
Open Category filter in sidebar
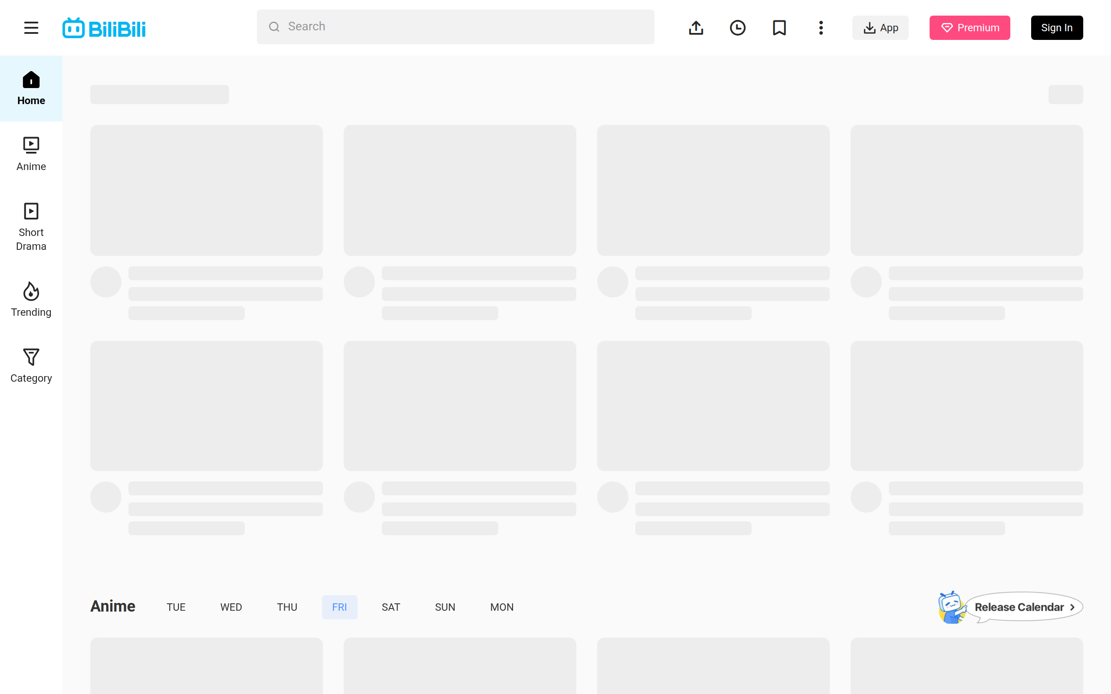31,366
